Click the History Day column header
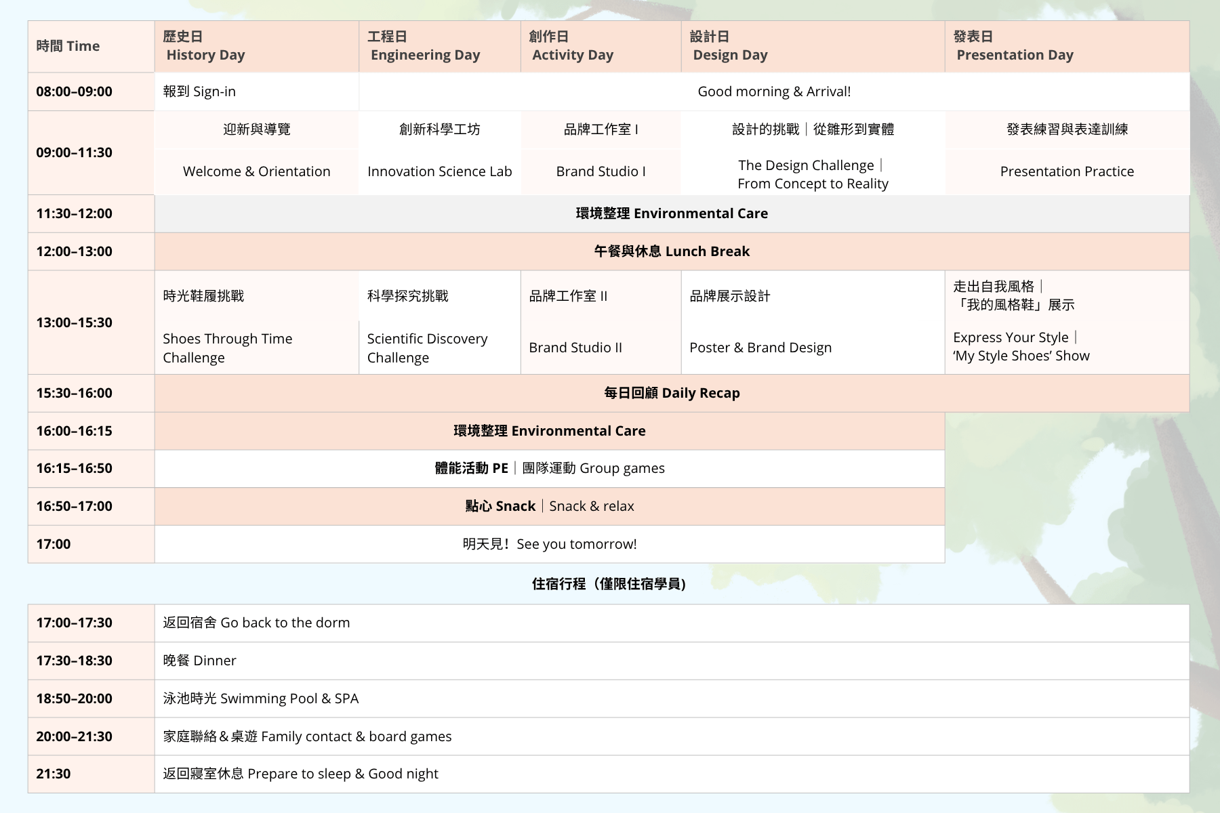 click(256, 46)
